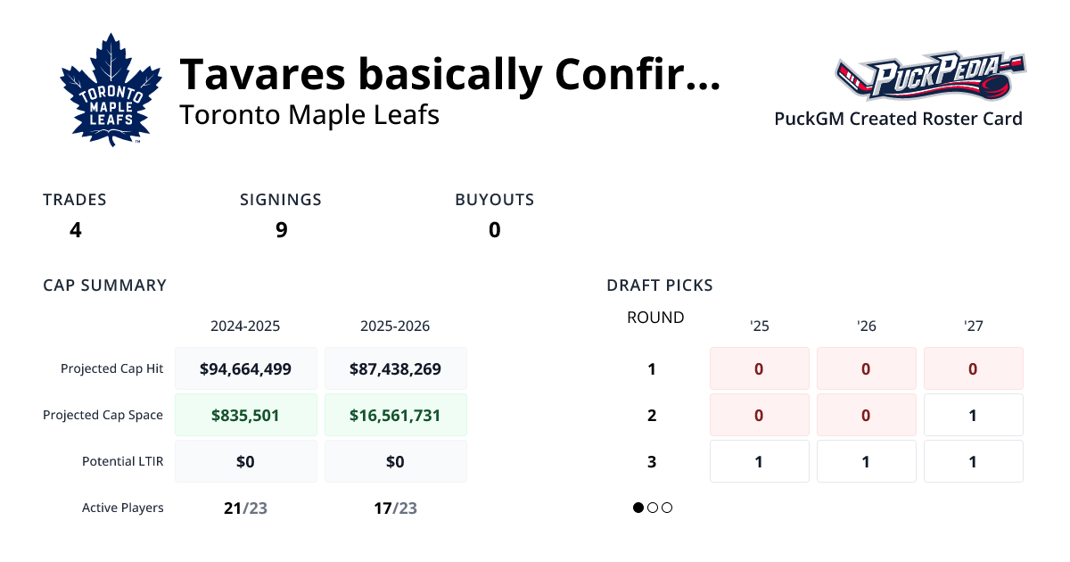Click the 2024-2025 Projected Cap Hit value
This screenshot has height=562, width=1070.
point(246,368)
